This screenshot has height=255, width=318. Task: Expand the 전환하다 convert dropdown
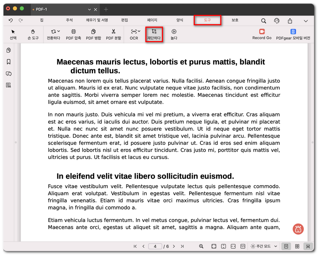coord(55,31)
